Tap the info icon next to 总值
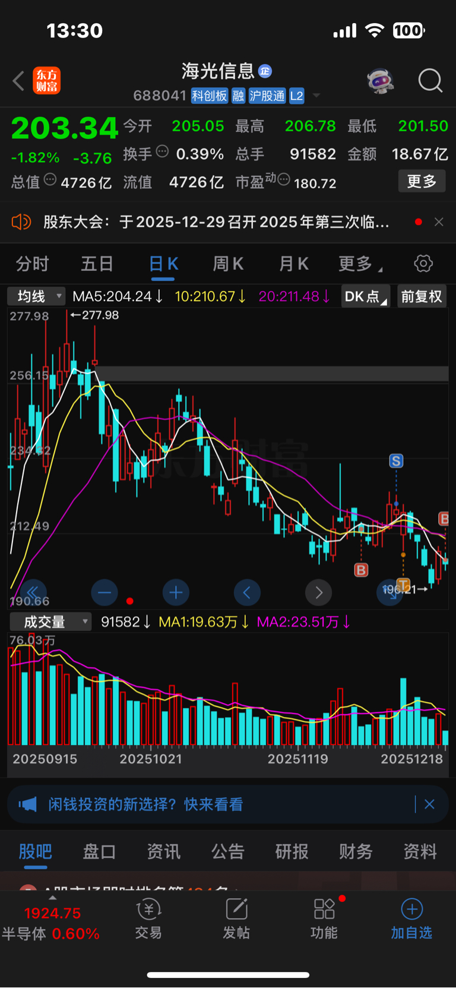Viewport: 456px width, 988px height. 50,179
